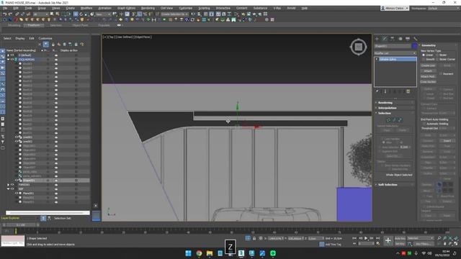Toggle the Reorient checkbox
Screen dimensions: 461x259
(441, 73)
